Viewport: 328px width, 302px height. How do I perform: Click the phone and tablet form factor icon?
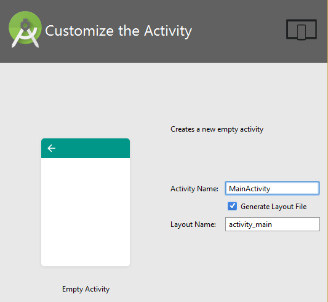(x=302, y=30)
